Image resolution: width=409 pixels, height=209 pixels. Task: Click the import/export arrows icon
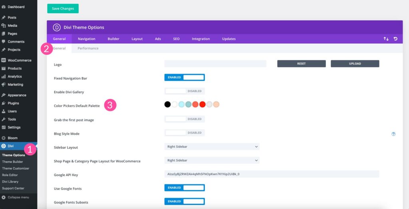386,39
